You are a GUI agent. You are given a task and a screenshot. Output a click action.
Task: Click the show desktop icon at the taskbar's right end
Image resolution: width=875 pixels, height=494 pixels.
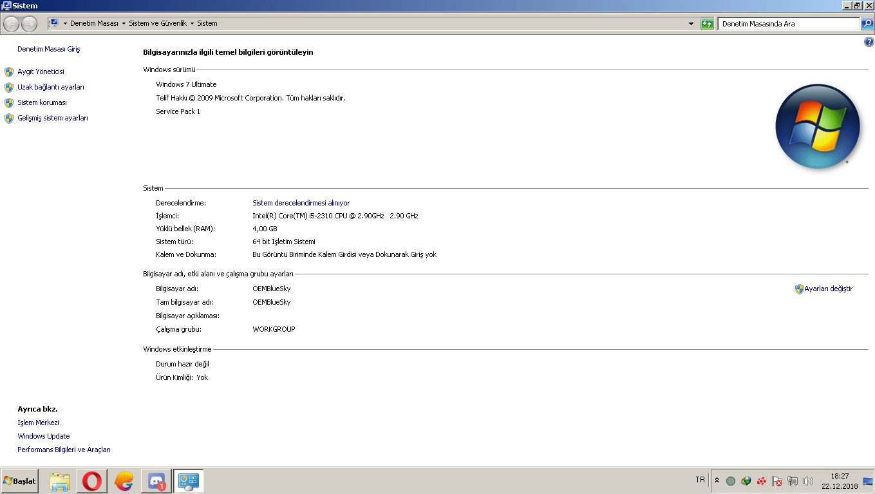pyautogui.click(x=868, y=481)
